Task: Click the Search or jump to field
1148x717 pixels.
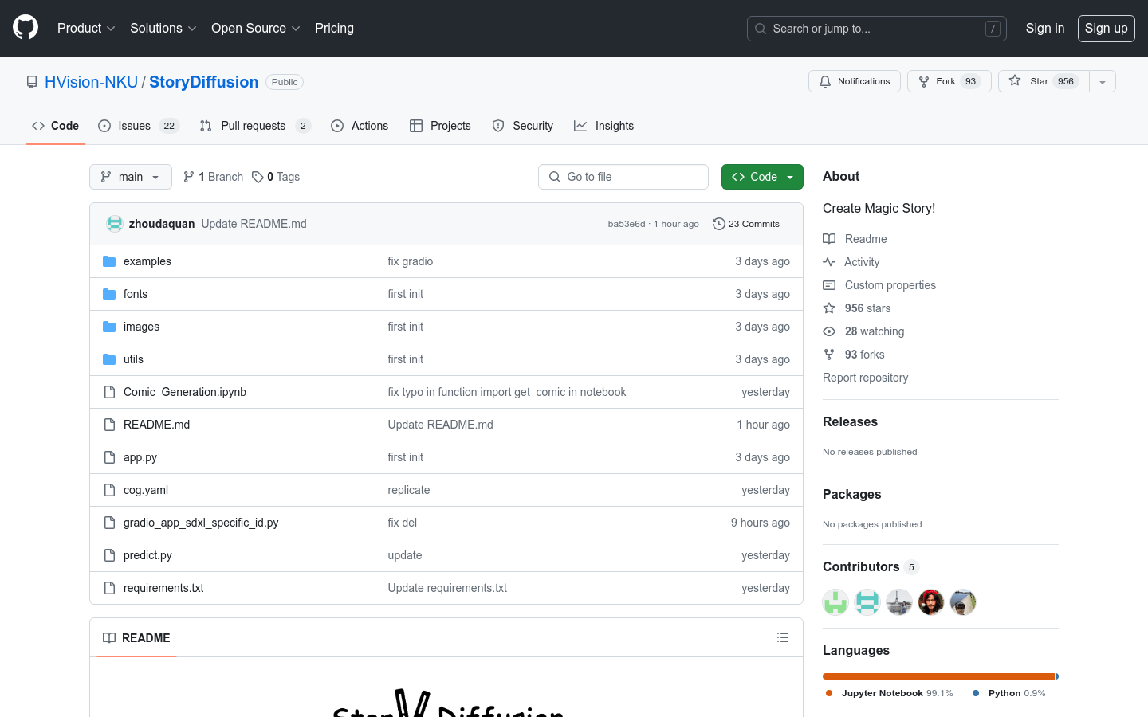Action: pos(877,29)
